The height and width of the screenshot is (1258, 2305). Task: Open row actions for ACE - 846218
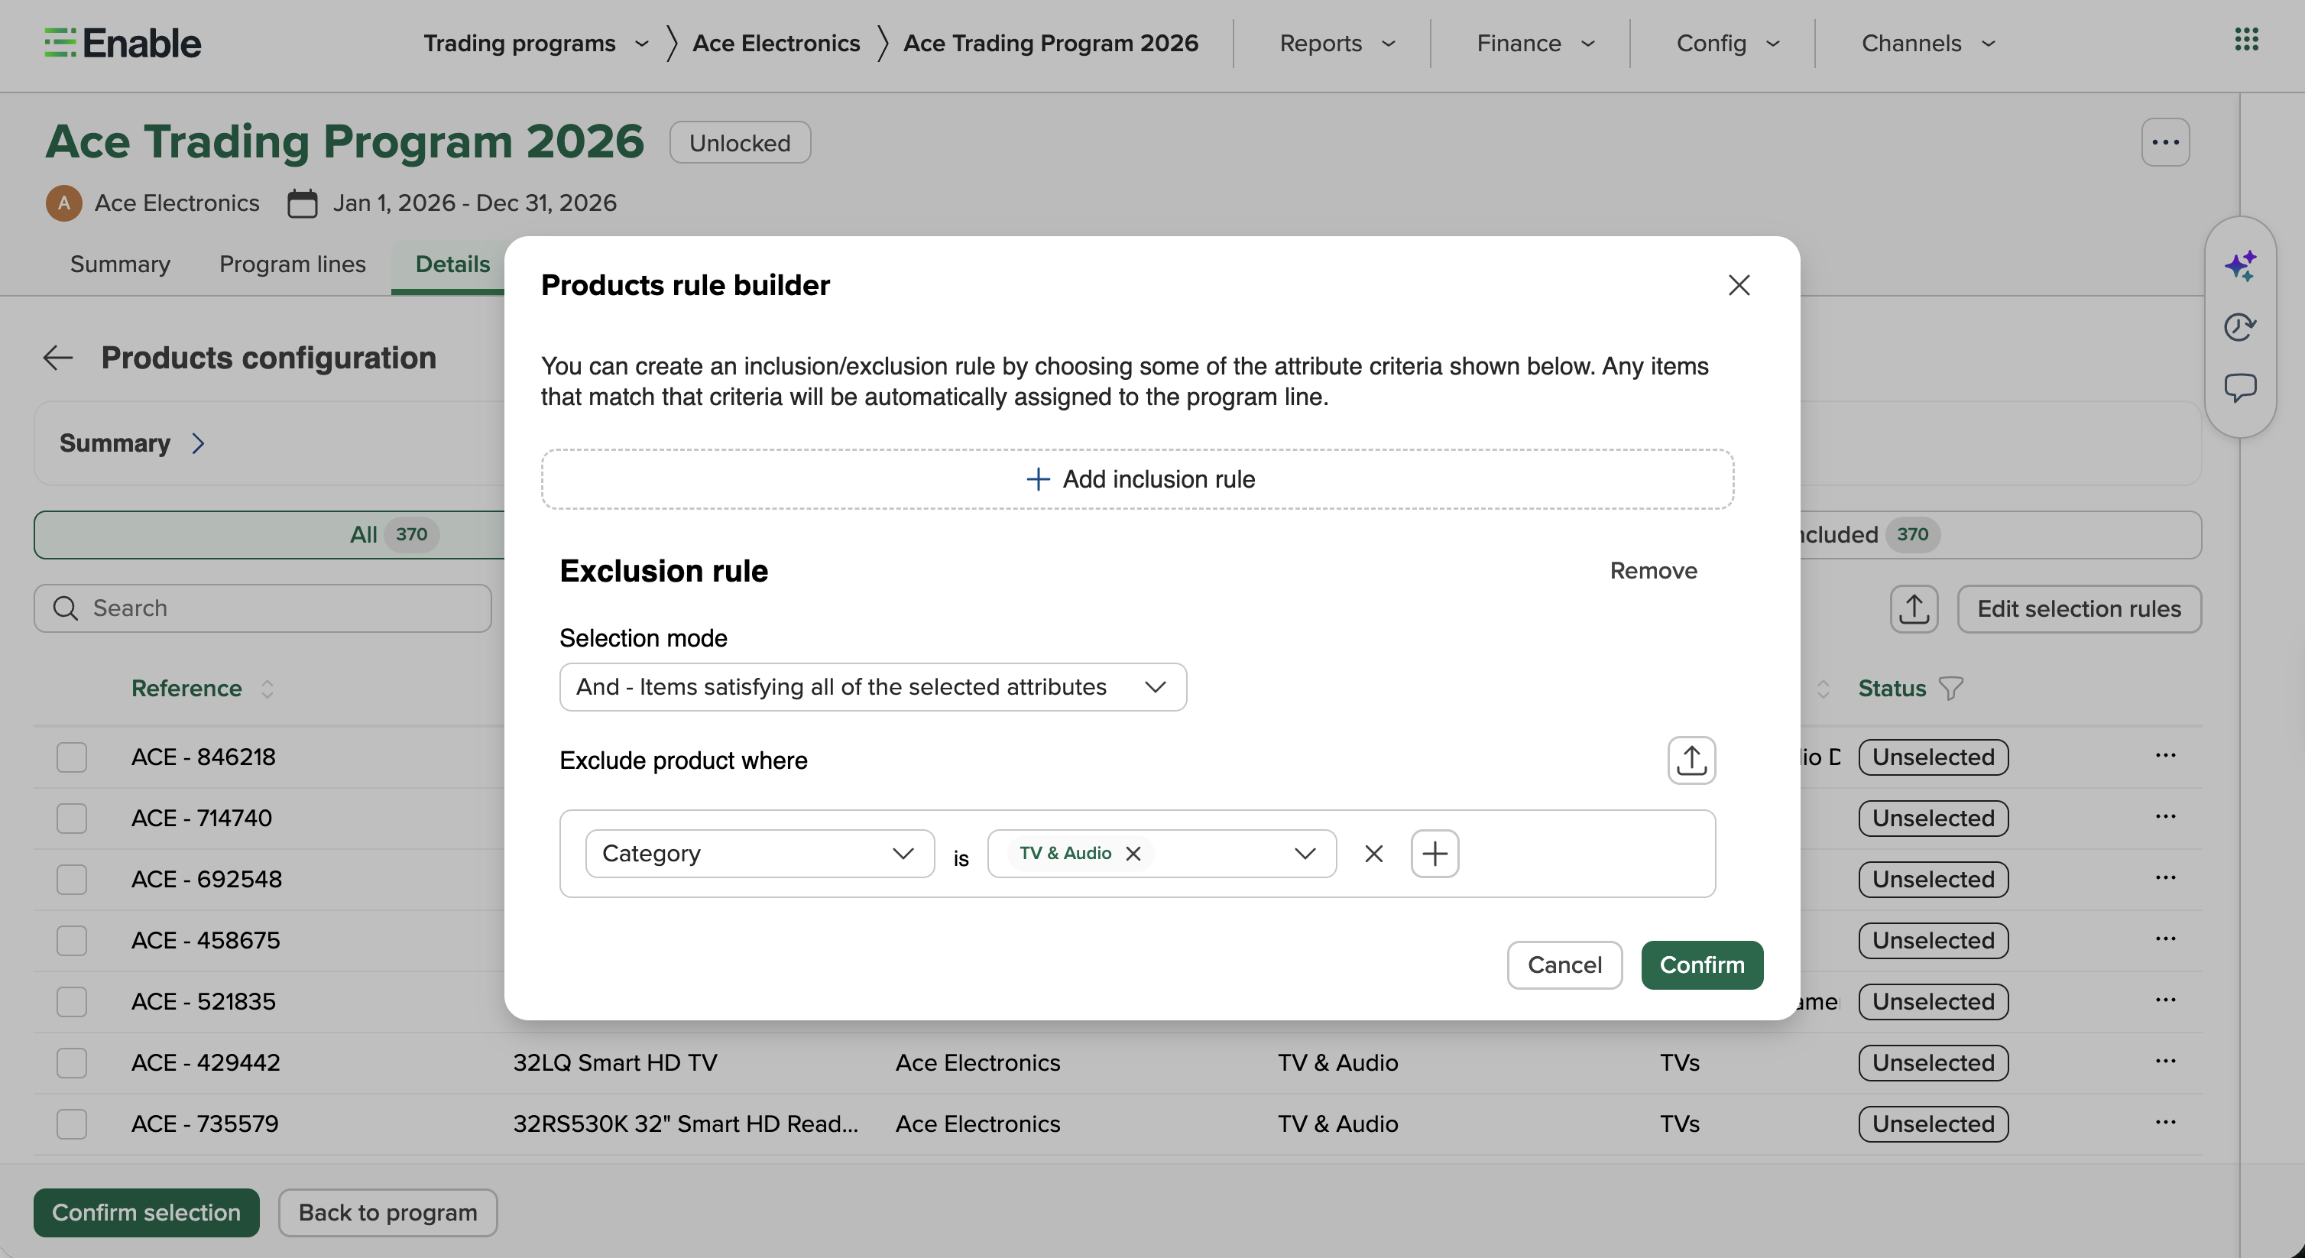[x=2164, y=756]
